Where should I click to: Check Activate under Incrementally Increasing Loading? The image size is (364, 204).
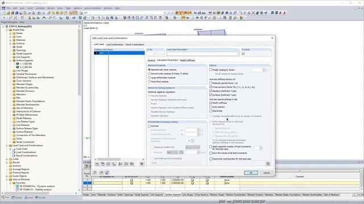pyautogui.click(x=149, y=126)
